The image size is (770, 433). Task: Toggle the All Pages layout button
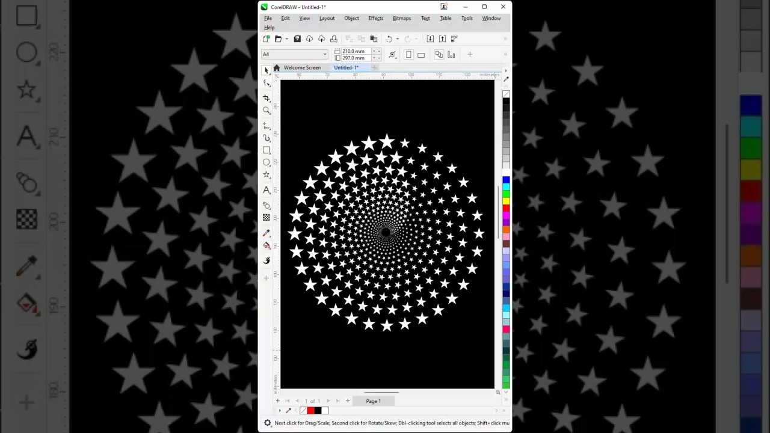point(439,55)
